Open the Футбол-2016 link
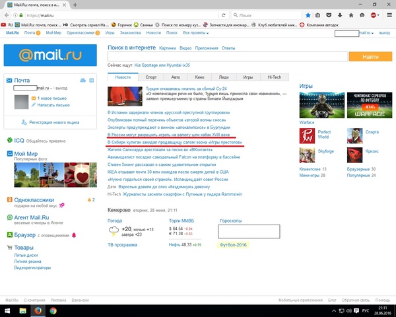This screenshot has height=317, width=396. tap(233, 245)
